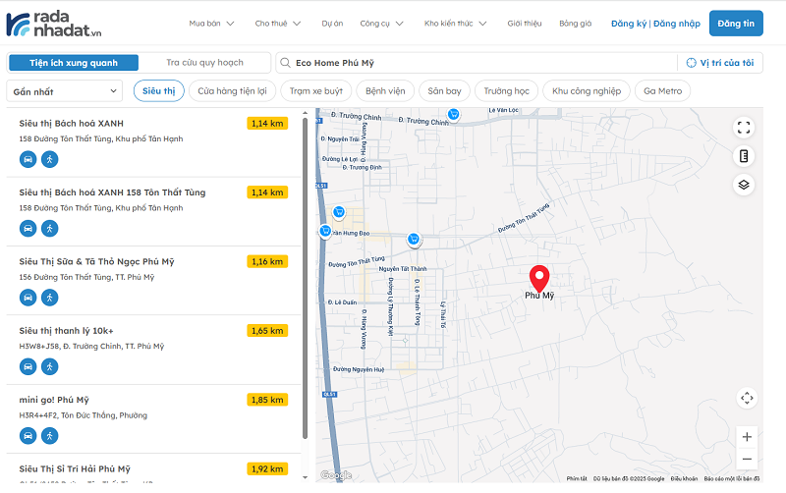The height and width of the screenshot is (493, 786).
Task: Expand the Mua bán menu
Action: click(x=211, y=24)
